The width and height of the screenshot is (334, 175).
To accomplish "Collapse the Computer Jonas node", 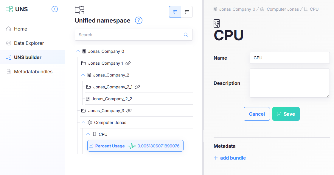I will coord(83,122).
